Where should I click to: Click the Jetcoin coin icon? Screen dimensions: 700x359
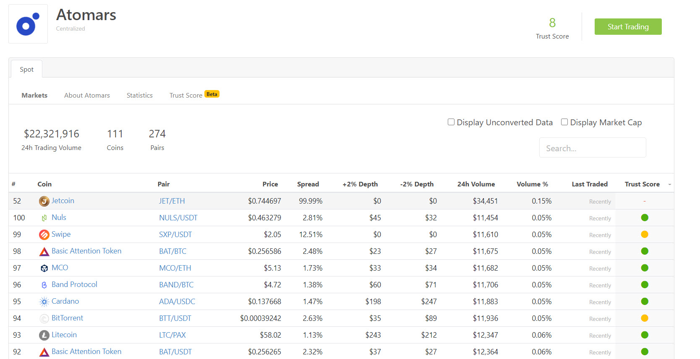(x=44, y=201)
